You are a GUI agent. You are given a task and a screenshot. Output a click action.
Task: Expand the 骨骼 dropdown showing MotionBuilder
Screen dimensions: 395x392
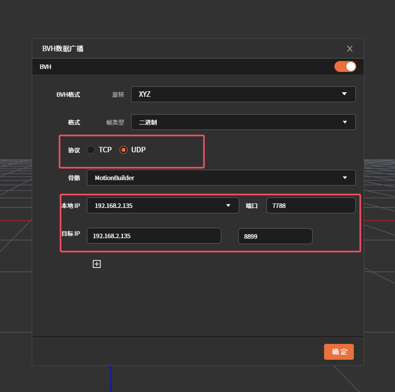pos(221,178)
